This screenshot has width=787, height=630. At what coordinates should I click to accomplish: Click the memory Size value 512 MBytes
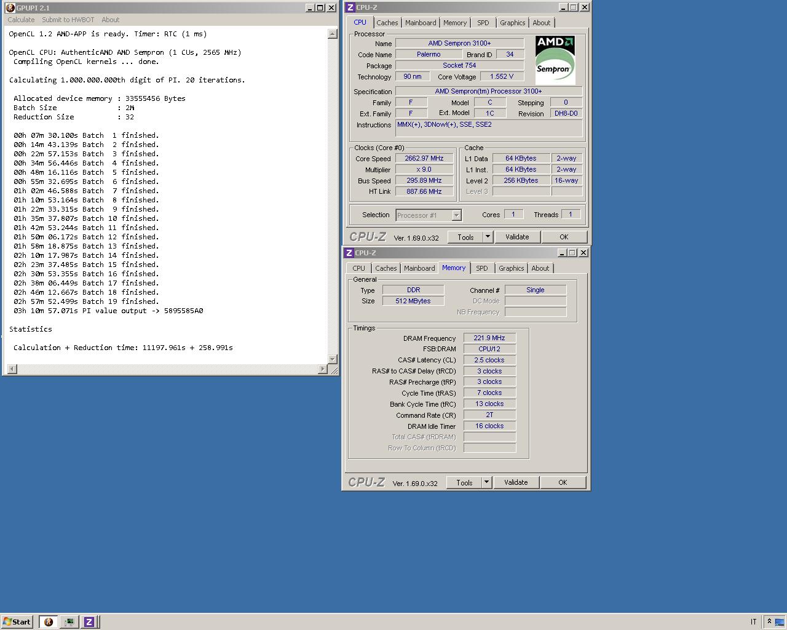tap(413, 301)
